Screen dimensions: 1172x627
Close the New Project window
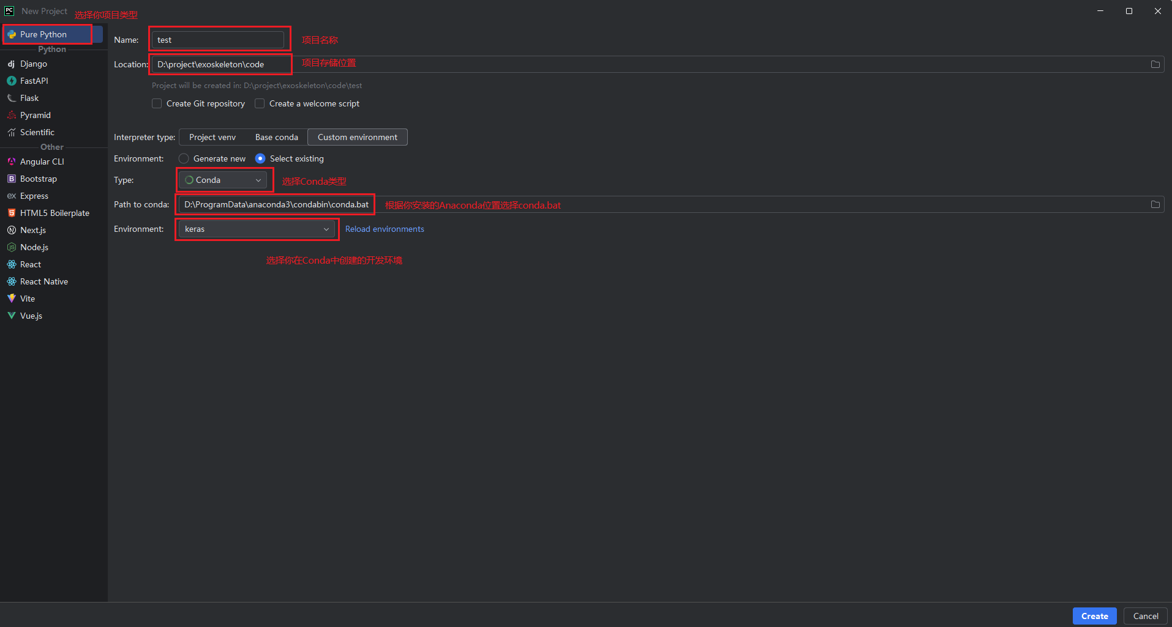tap(1157, 11)
